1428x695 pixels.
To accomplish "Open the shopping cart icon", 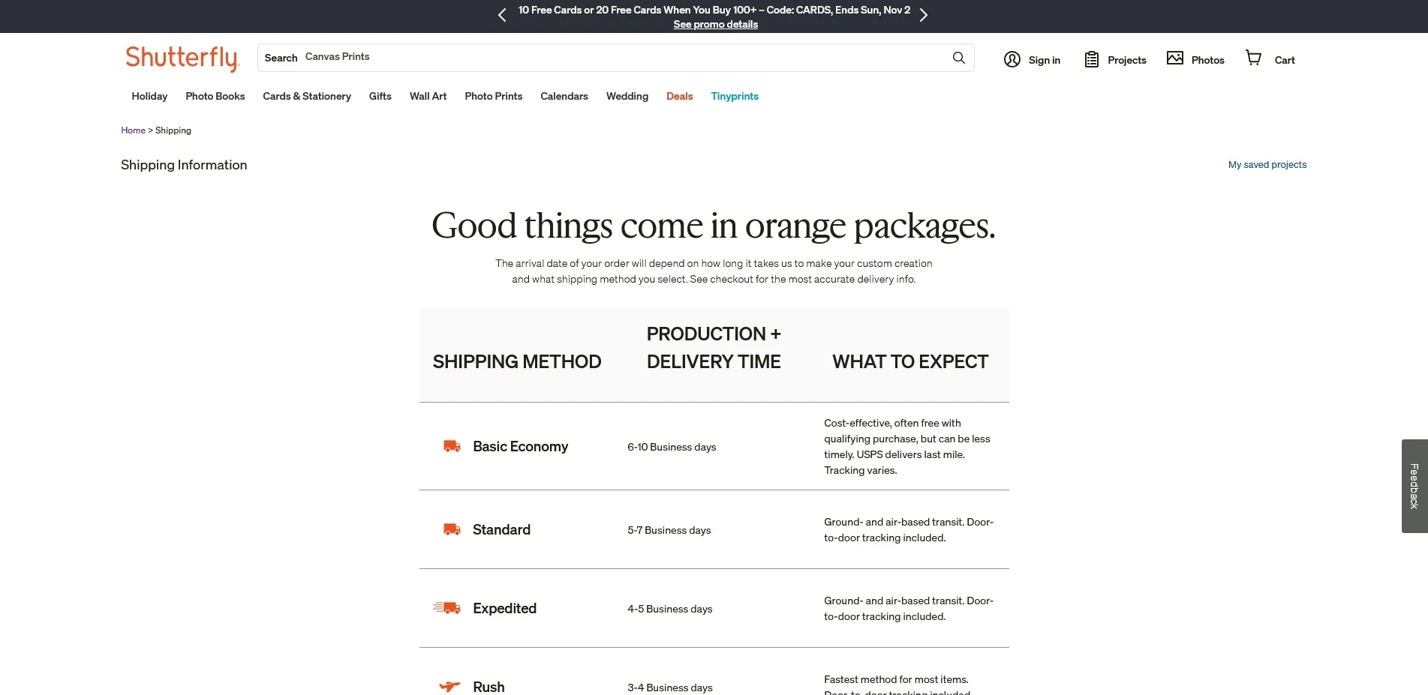I will 1253,58.
